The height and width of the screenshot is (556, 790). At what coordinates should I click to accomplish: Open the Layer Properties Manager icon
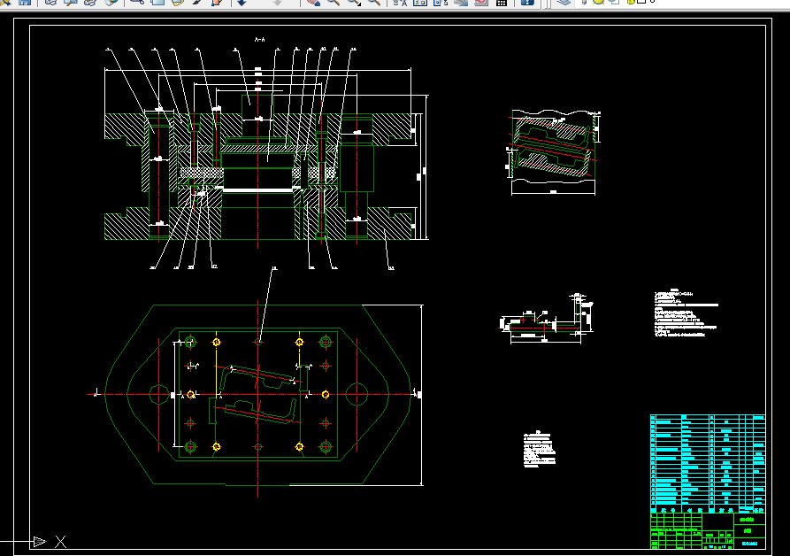(564, 2)
